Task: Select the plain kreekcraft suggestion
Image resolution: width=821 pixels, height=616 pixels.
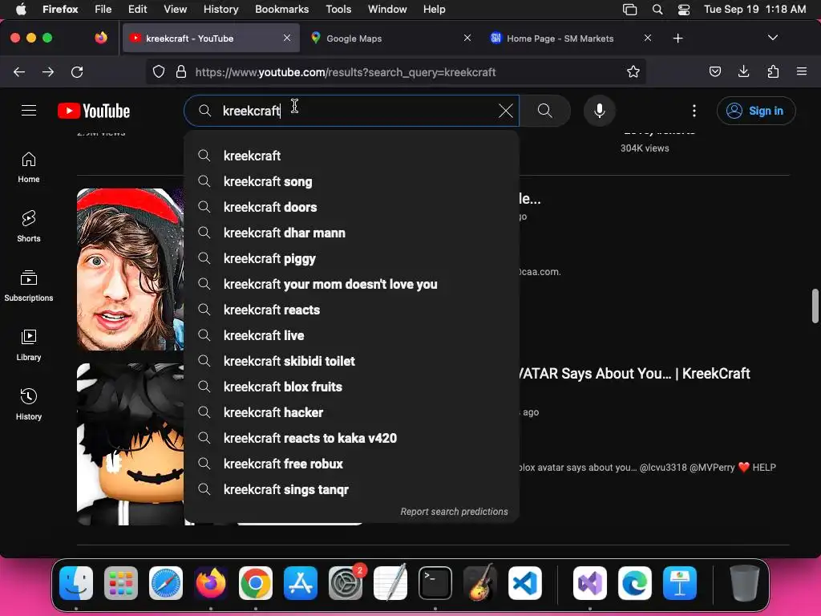Action: (x=351, y=156)
